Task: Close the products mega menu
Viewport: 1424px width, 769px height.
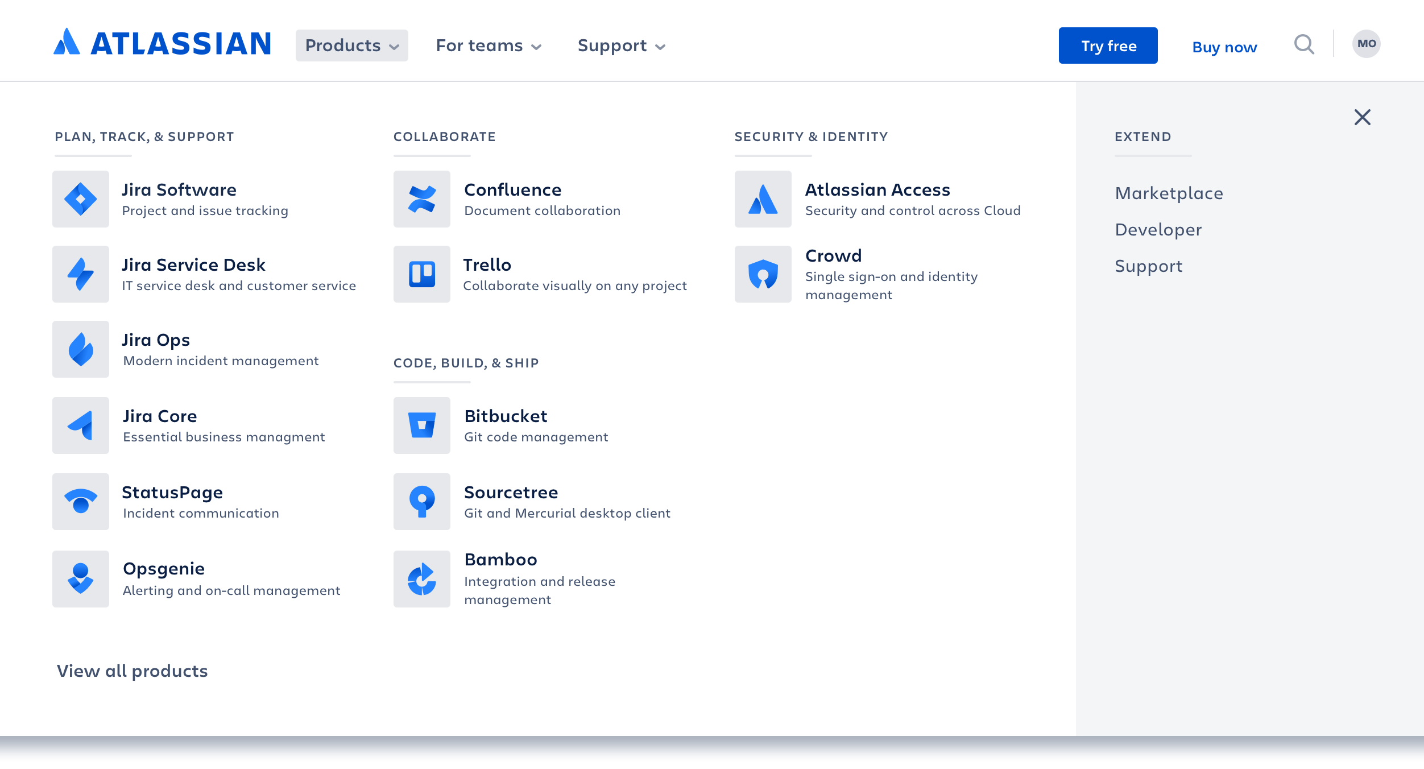Action: pos(1362,117)
